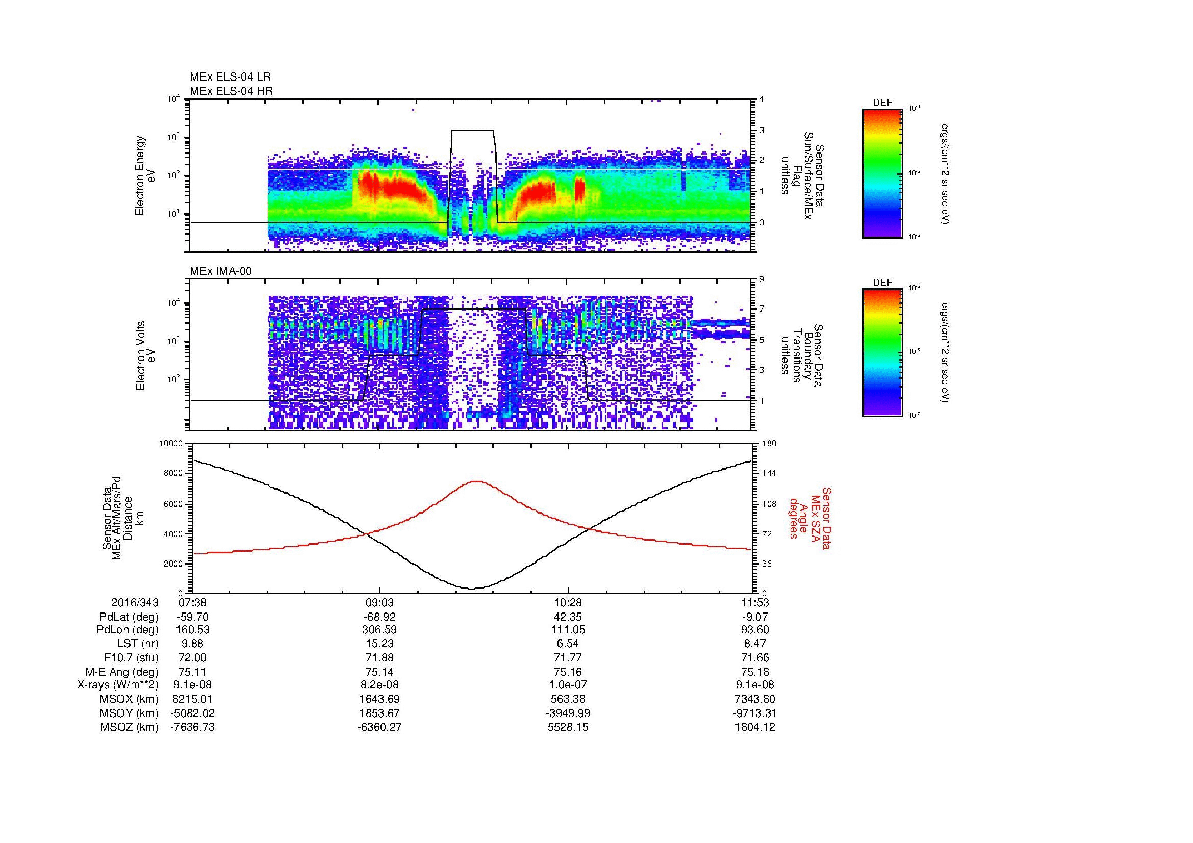The image size is (1193, 843).
Task: Click PdLon value '306.59'
Action: click(380, 630)
